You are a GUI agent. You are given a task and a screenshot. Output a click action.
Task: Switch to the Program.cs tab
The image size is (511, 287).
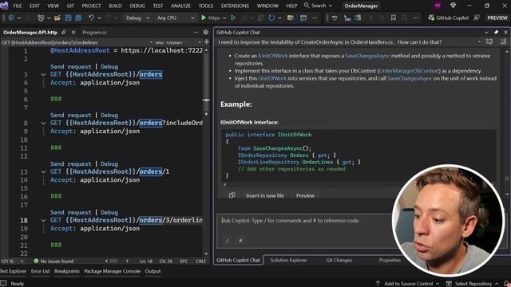[94, 32]
